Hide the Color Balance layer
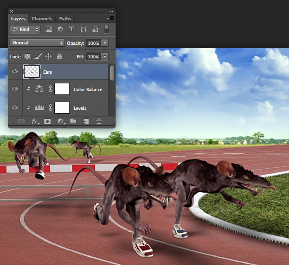 tap(15, 89)
